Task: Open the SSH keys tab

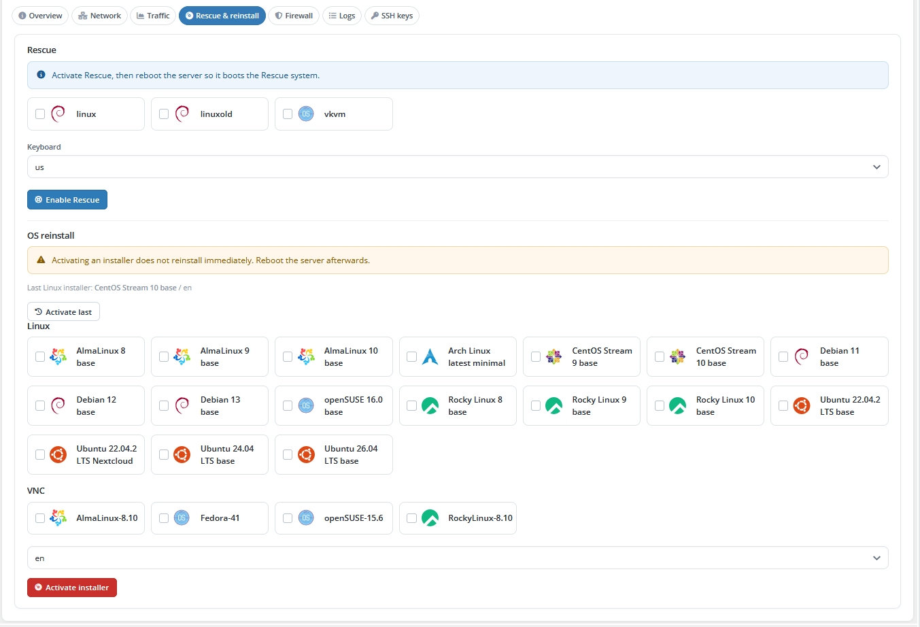Action: (392, 16)
